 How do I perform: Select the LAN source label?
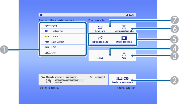click(x=54, y=53)
